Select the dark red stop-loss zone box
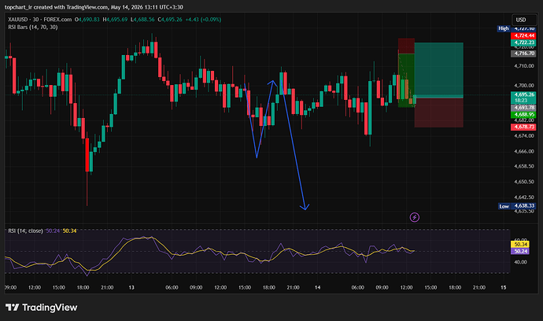Image resolution: width=543 pixels, height=321 pixels. pyautogui.click(x=439, y=113)
